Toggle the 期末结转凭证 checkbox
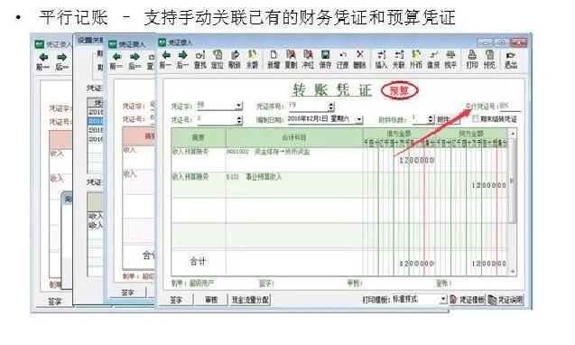Screen dimensions: 575x345 [x=476, y=118]
